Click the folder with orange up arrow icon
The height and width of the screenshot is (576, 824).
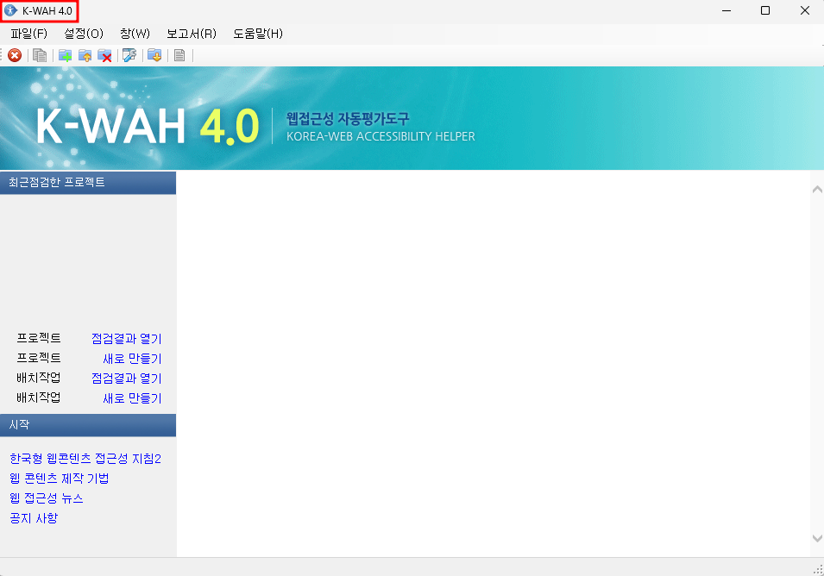point(85,55)
